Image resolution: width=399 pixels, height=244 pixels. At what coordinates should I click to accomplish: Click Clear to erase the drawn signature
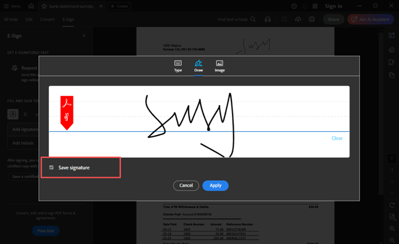point(337,138)
